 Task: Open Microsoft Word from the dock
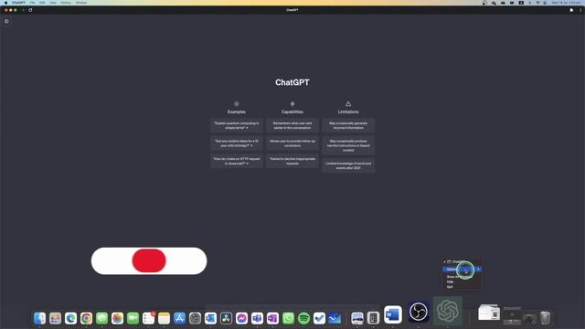click(393, 314)
